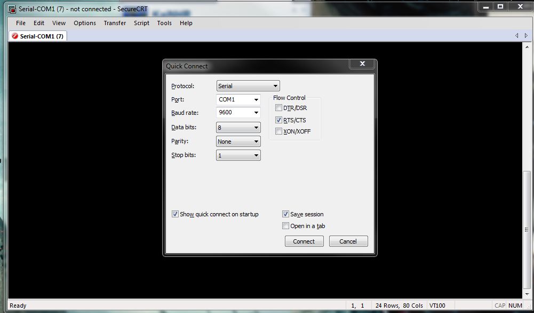Screen dimensions: 534x313
Task: Click the SecureCRT application icon in title bar
Action: coord(12,9)
